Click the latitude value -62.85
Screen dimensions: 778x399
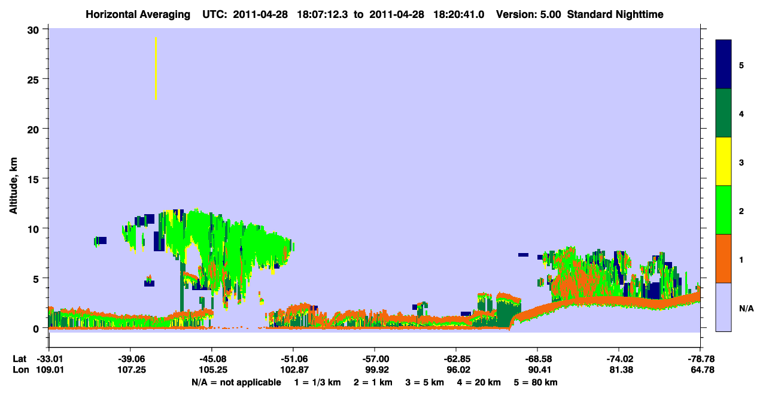(456, 359)
